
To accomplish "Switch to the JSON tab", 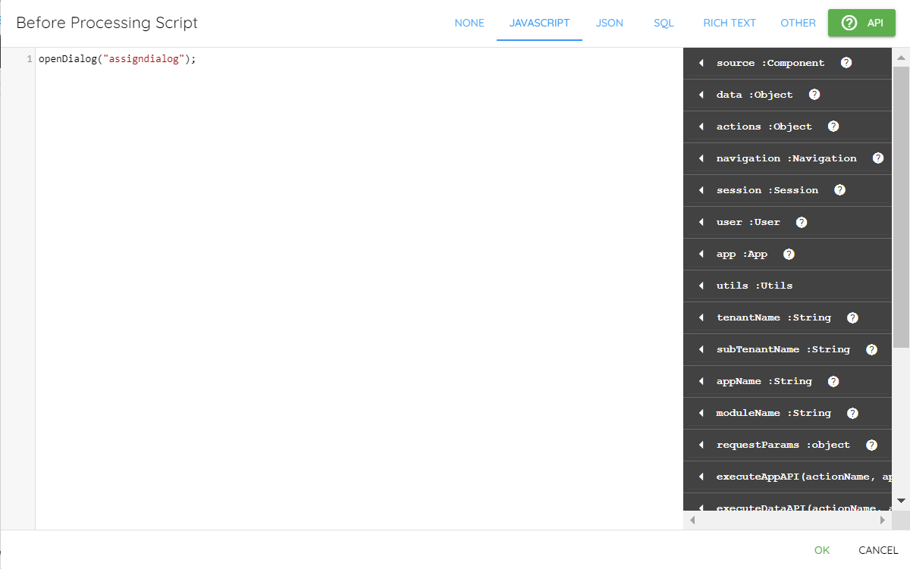I will click(610, 23).
